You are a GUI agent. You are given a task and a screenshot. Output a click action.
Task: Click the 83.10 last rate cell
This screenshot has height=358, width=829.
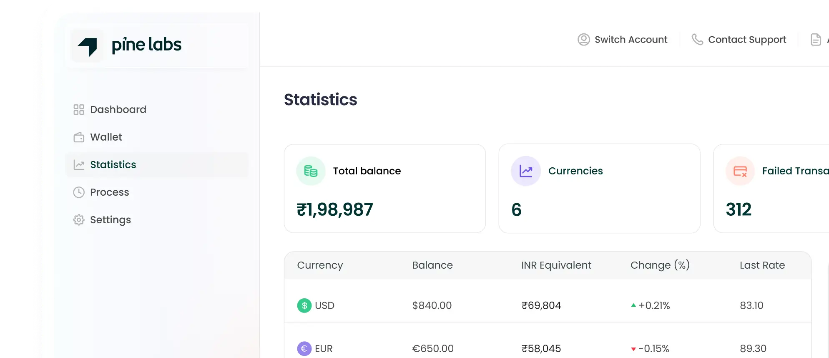751,305
